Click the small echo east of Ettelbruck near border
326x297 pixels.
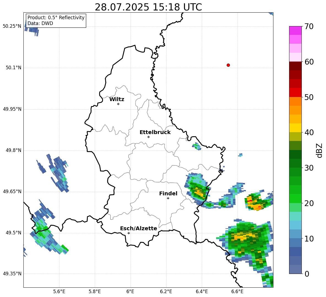(197, 146)
